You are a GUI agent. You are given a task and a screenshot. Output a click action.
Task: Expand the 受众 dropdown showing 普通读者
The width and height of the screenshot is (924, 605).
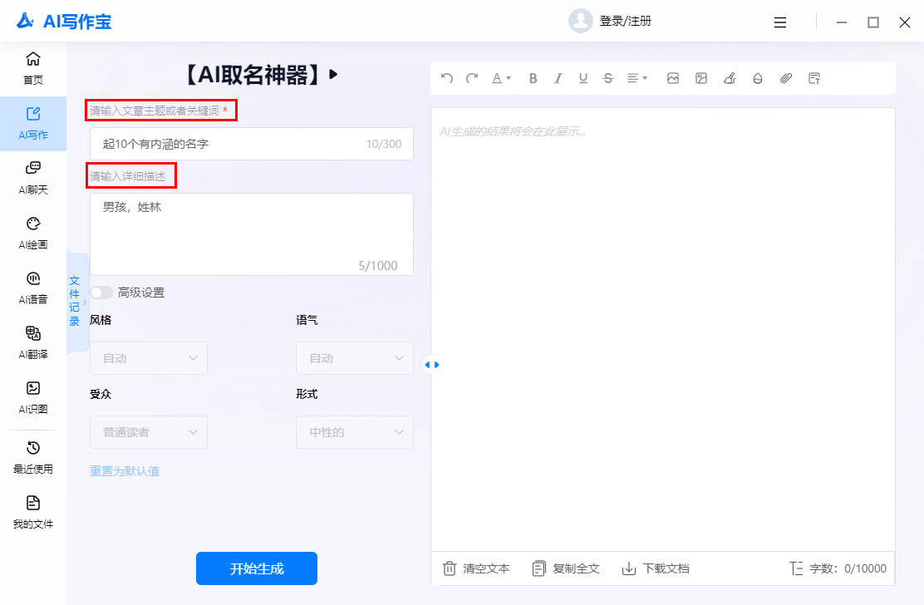149,432
